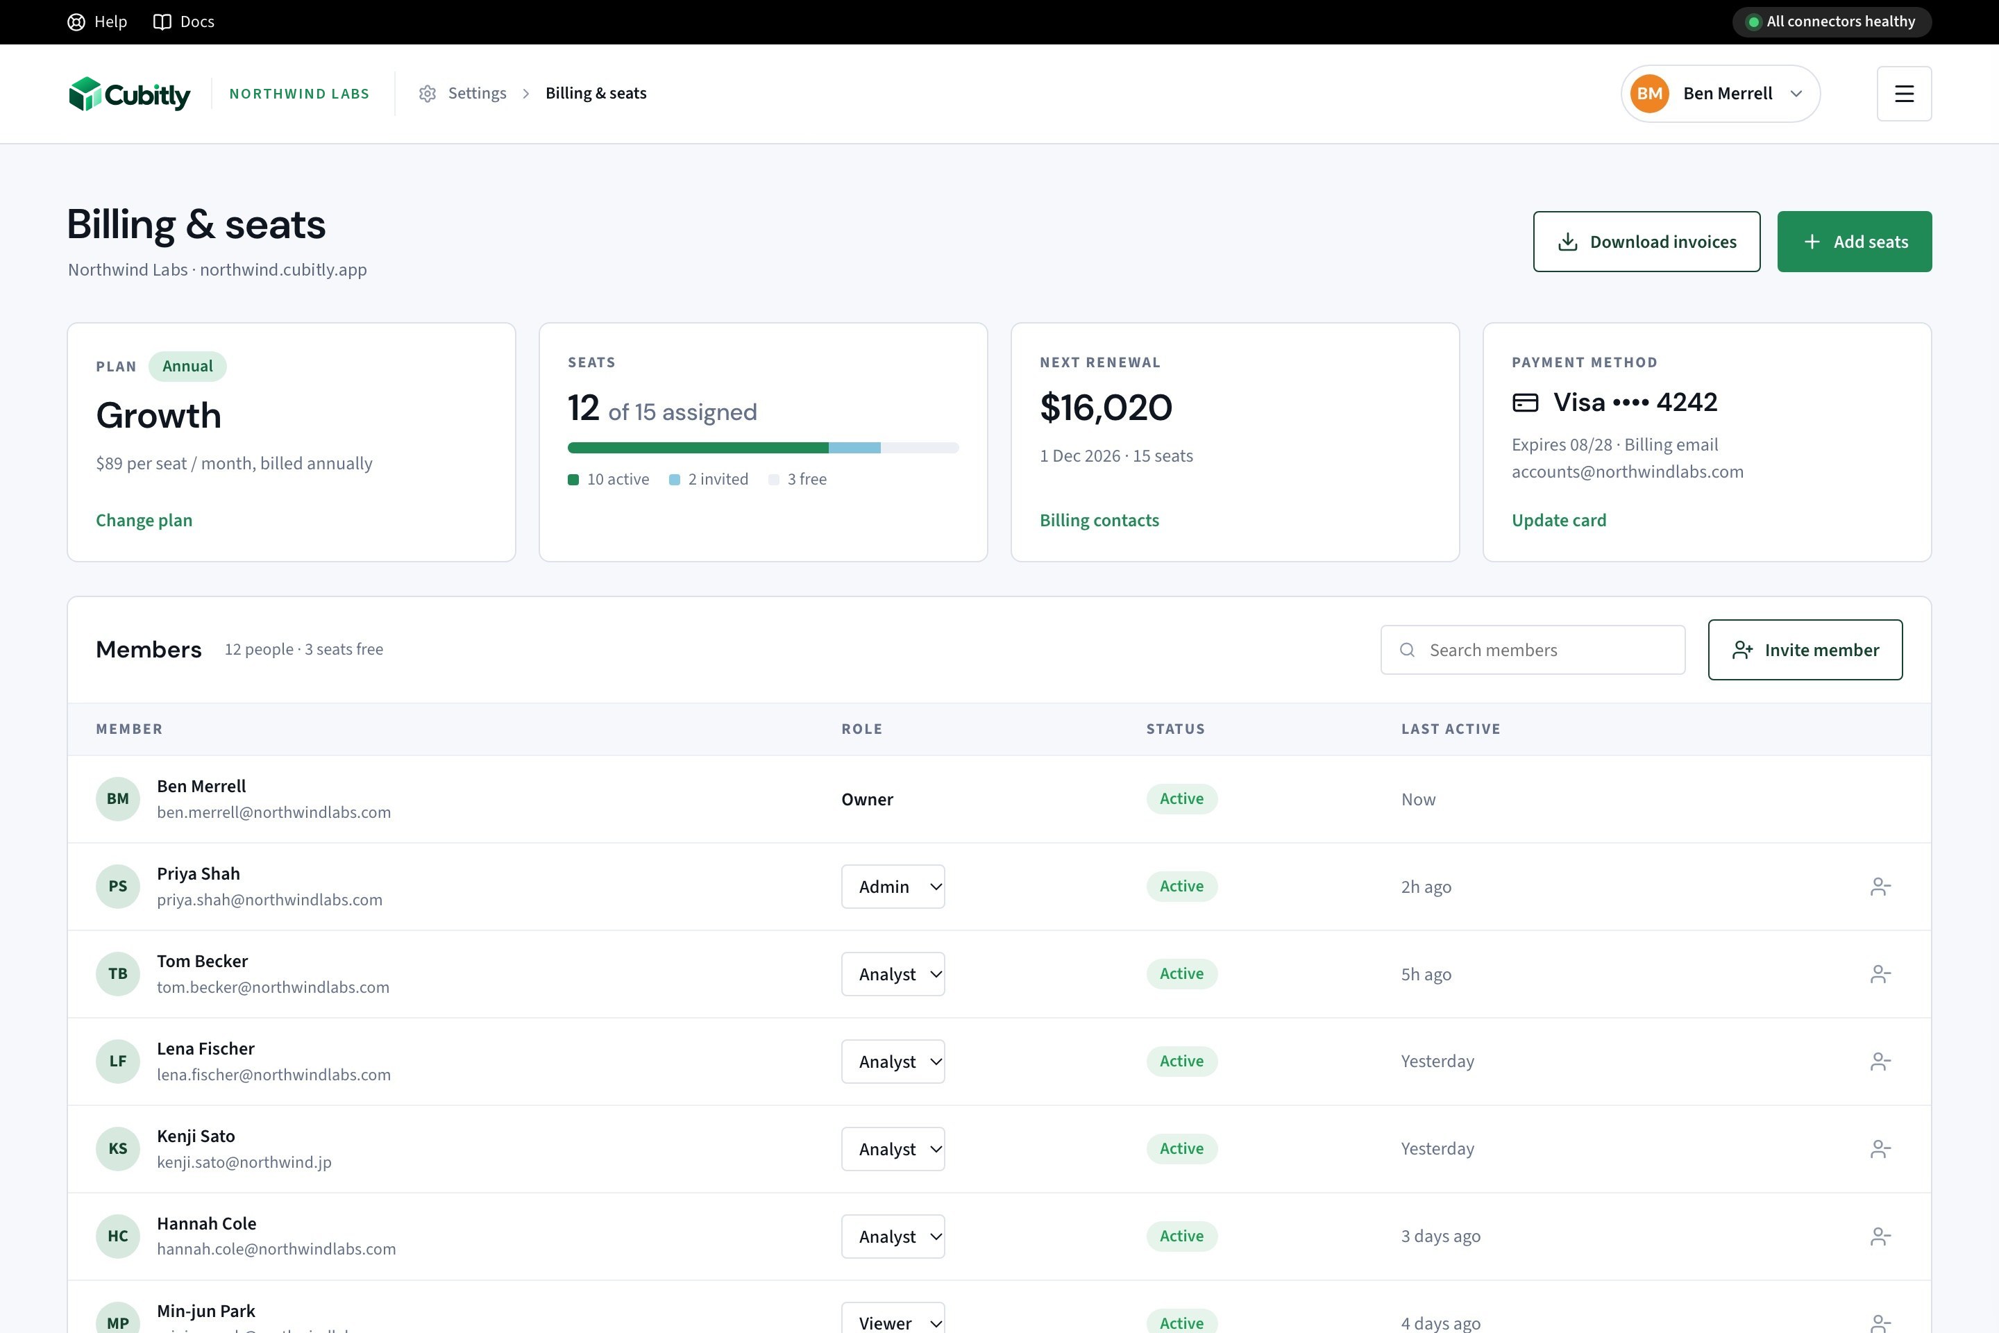Viewport: 1999px width, 1333px height.
Task: Click the MEMBER column header
Action: click(x=129, y=730)
